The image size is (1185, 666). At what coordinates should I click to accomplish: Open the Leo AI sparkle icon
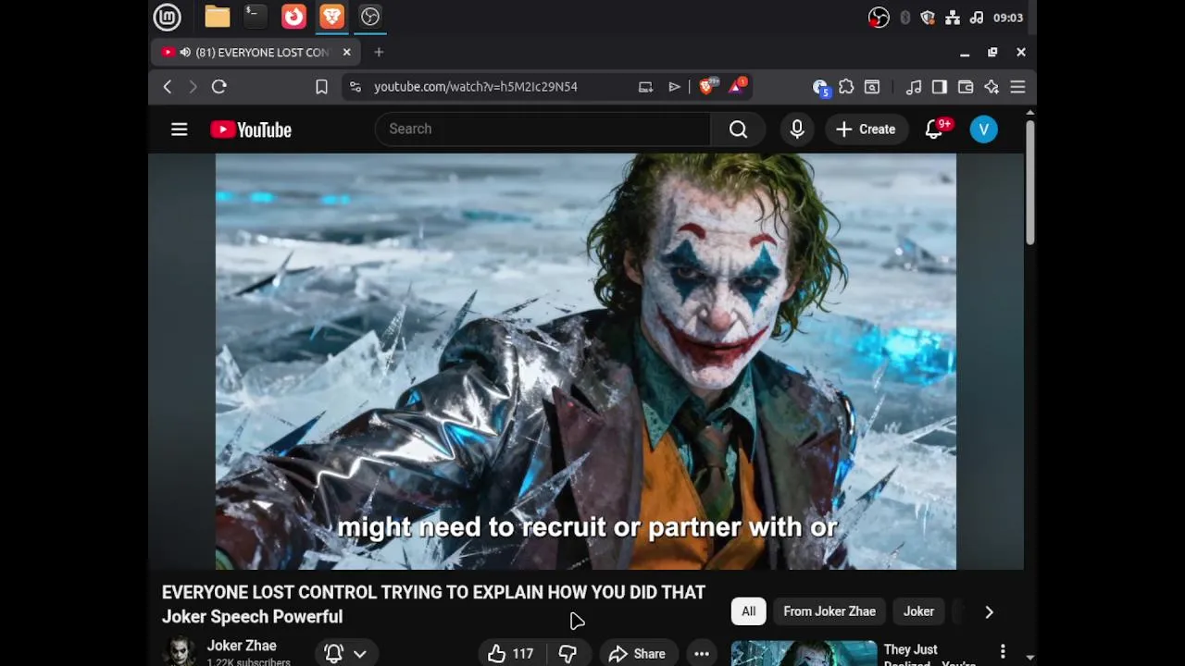(x=992, y=87)
